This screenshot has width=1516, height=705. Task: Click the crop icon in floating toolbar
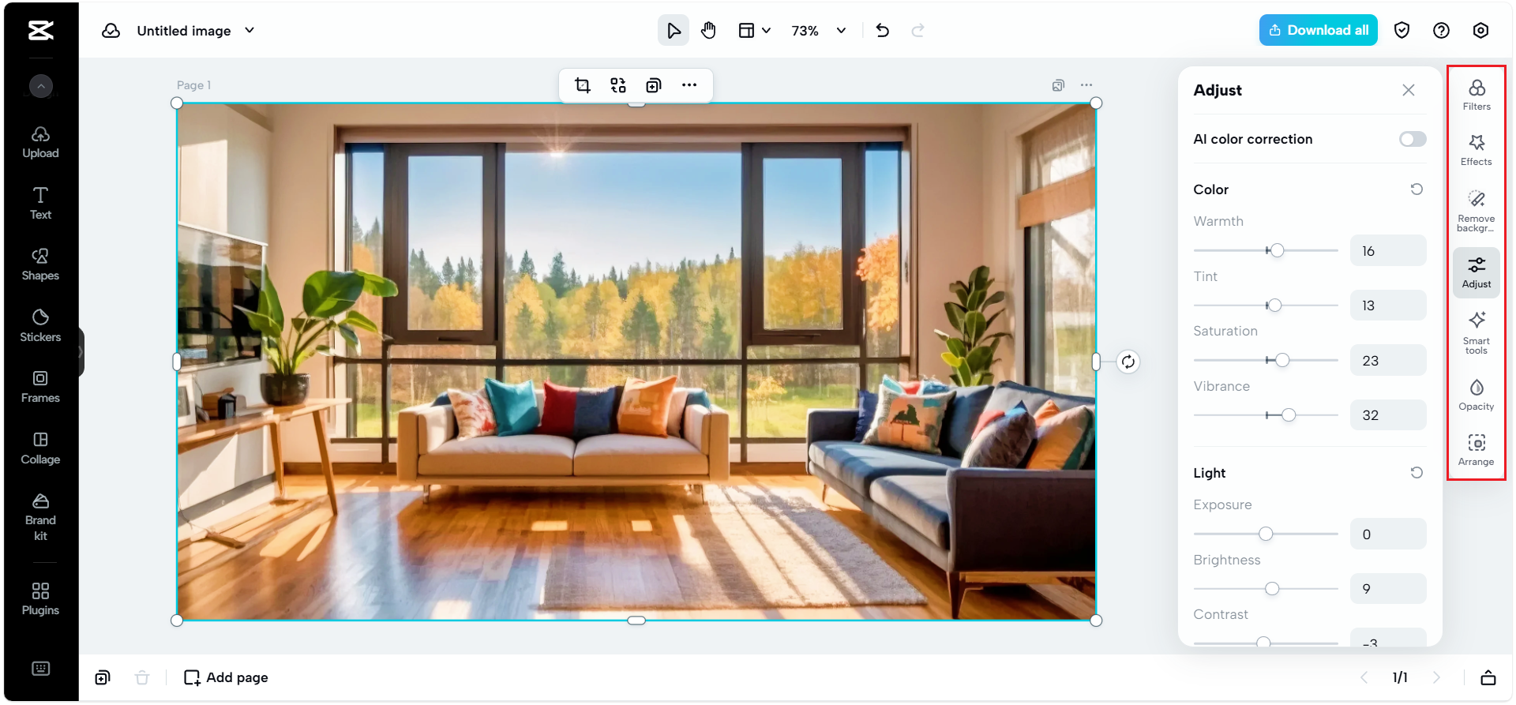coord(583,85)
